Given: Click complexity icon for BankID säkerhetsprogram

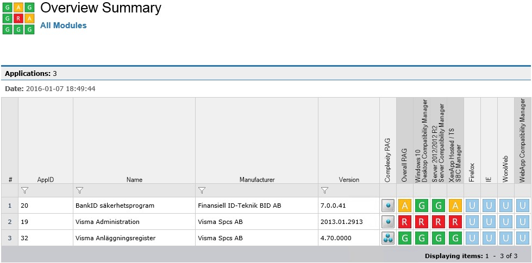Looking at the screenshot, I should coord(387,206).
